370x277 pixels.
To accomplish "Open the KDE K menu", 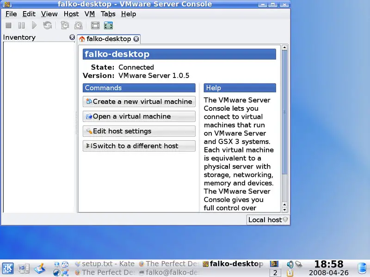I will coord(8,268).
